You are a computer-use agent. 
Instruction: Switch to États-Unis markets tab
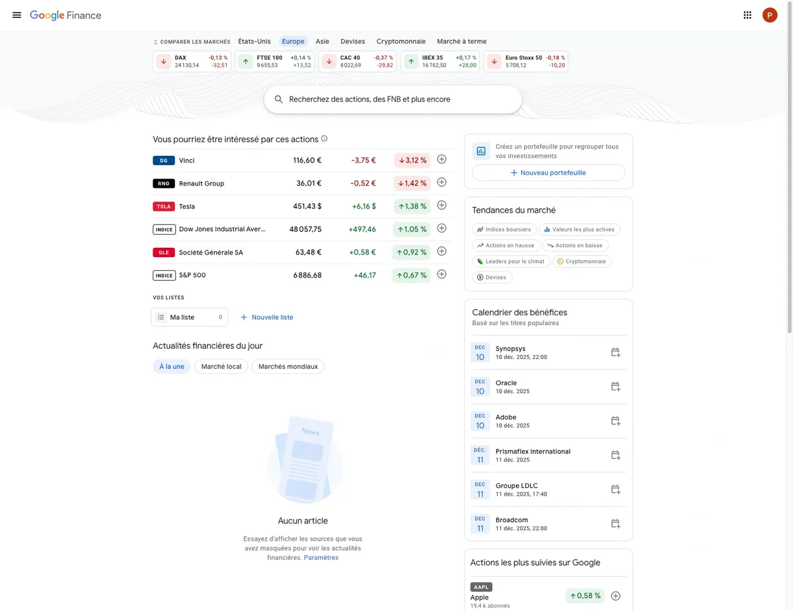click(254, 42)
